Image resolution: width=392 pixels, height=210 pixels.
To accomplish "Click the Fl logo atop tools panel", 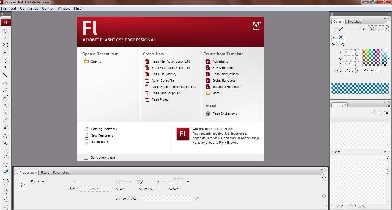I will [5, 22].
